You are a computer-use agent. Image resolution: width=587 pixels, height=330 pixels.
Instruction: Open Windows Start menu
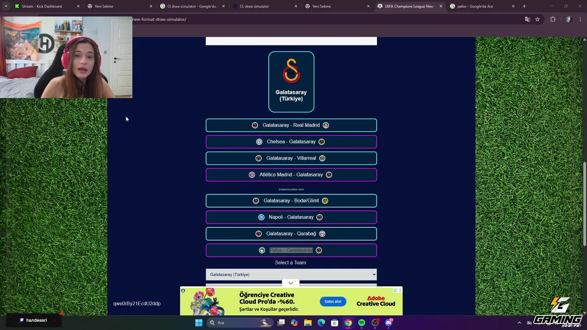coord(199,323)
